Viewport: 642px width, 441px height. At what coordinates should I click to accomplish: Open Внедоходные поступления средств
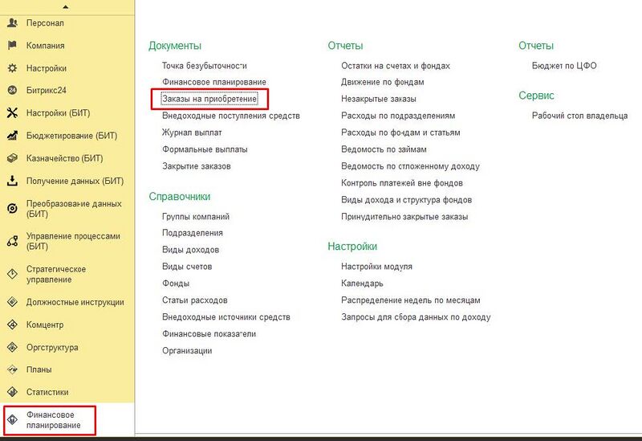[x=231, y=116]
